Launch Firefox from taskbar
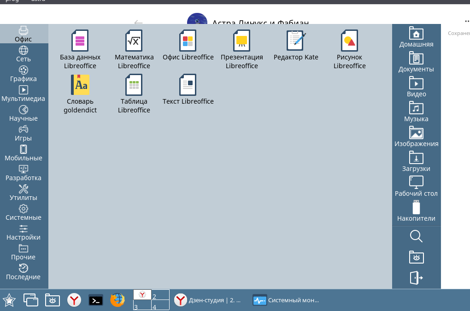The width and height of the screenshot is (470, 311). (117, 300)
